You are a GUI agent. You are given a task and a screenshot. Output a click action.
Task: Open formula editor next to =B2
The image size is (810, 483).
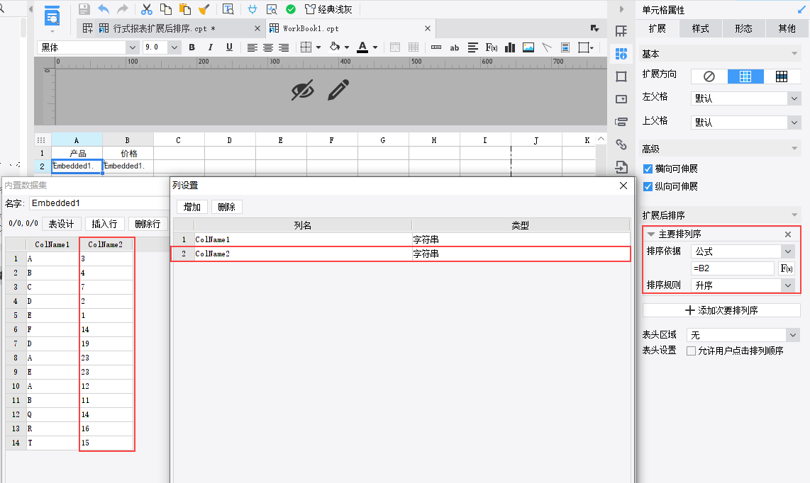[787, 268]
